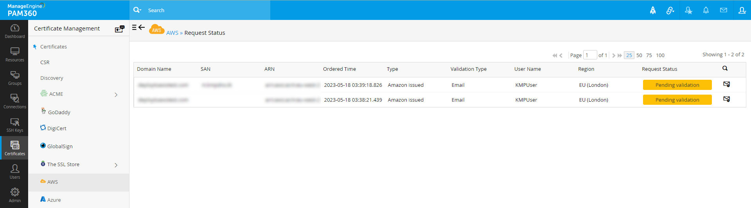Click Pending validation in the second row

677,100
